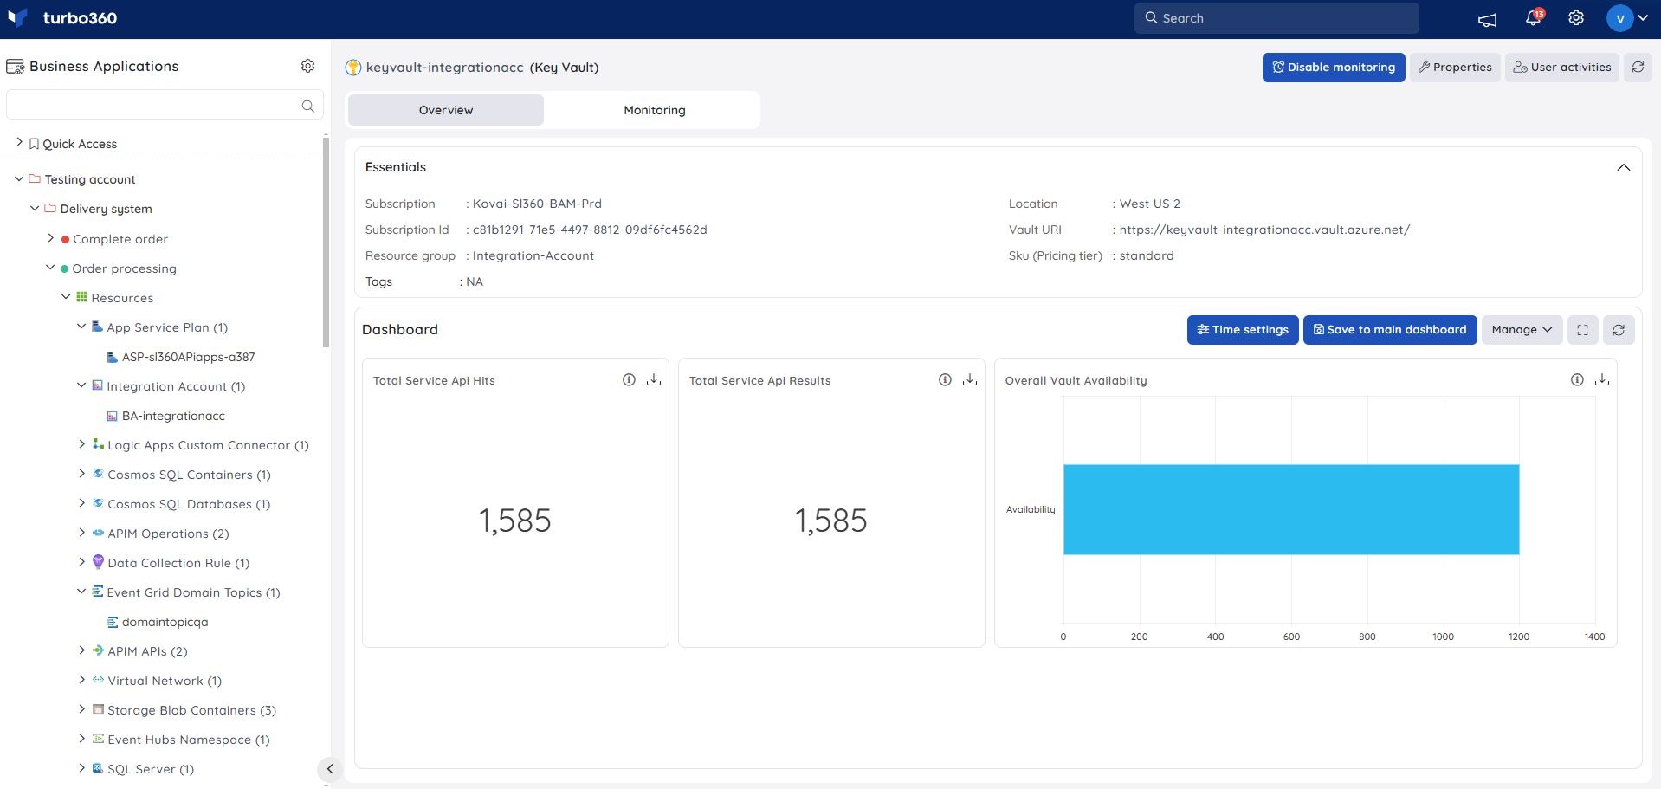Image resolution: width=1661 pixels, height=789 pixels.
Task: Click Subscription Id value
Action: (590, 230)
